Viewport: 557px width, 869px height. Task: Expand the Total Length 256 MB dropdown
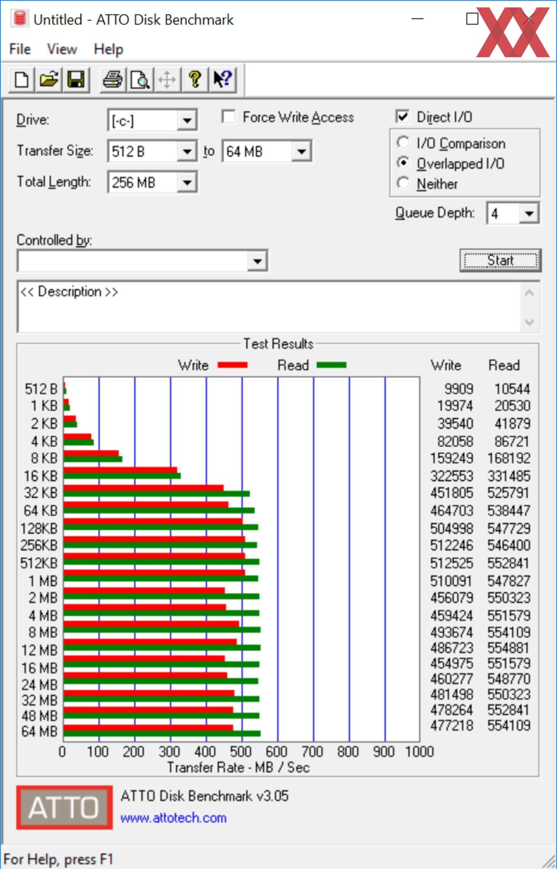click(187, 182)
